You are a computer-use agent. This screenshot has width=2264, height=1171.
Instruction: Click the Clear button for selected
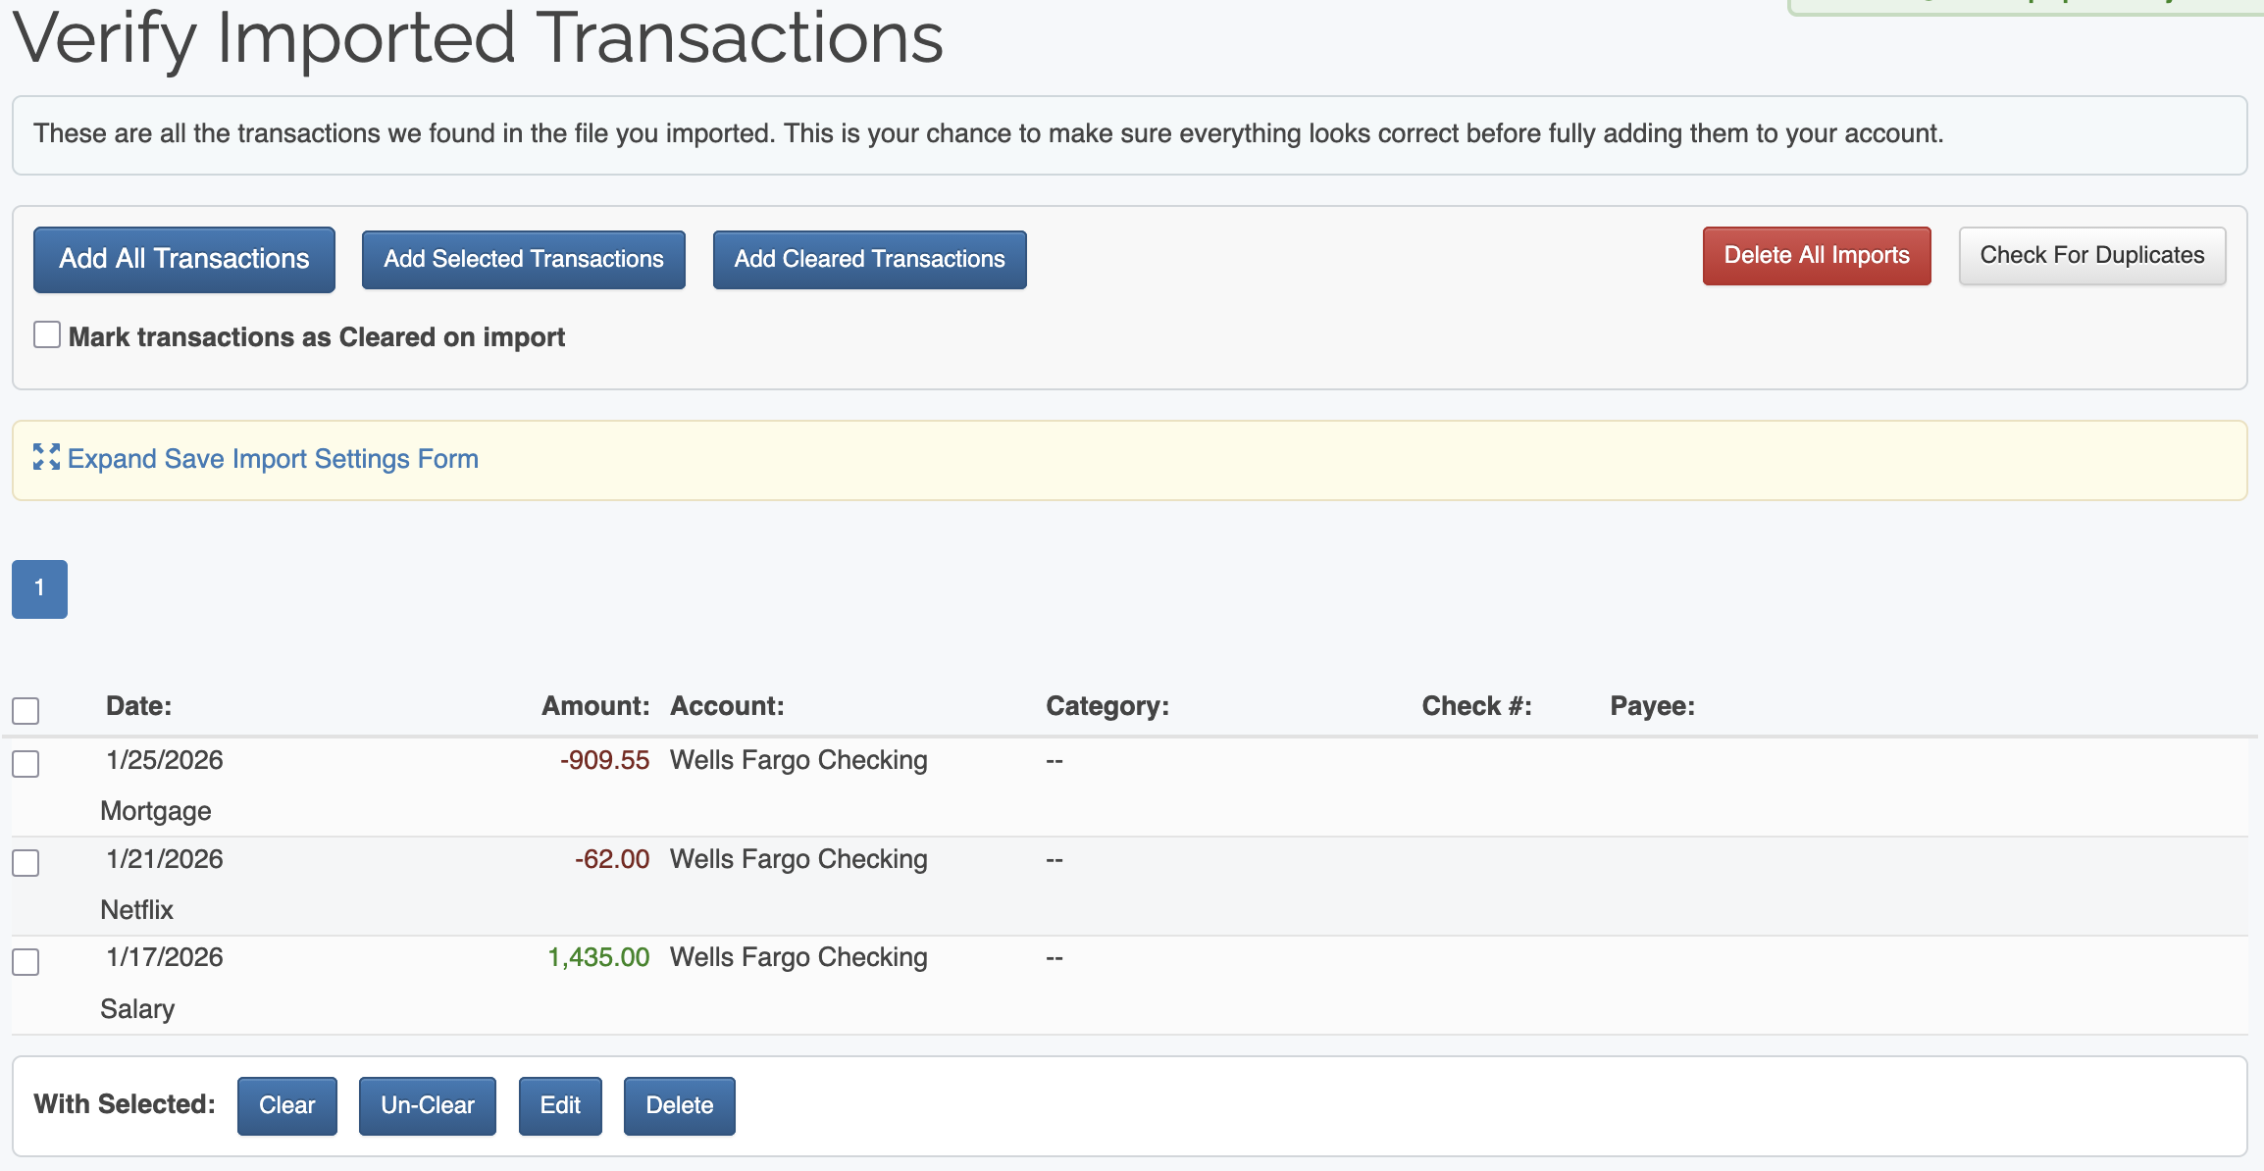[286, 1105]
